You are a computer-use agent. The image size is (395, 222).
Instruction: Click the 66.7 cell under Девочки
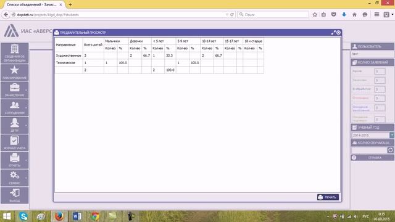pos(146,55)
